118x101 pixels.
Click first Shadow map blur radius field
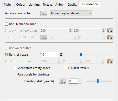(x=62, y=37)
